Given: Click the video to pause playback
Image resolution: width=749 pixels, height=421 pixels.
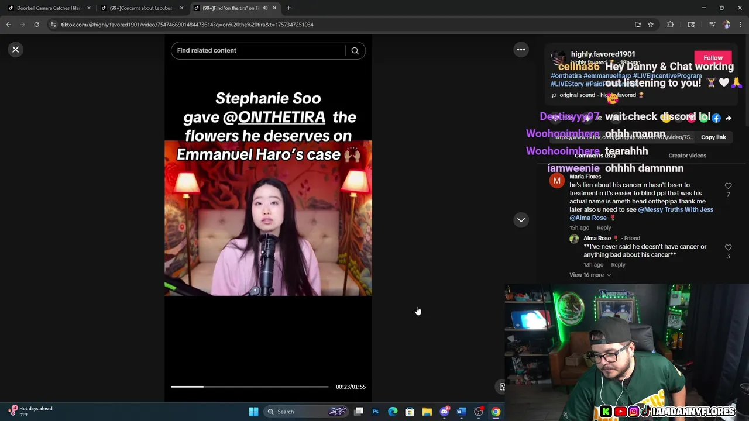Looking at the screenshot, I should point(268,218).
